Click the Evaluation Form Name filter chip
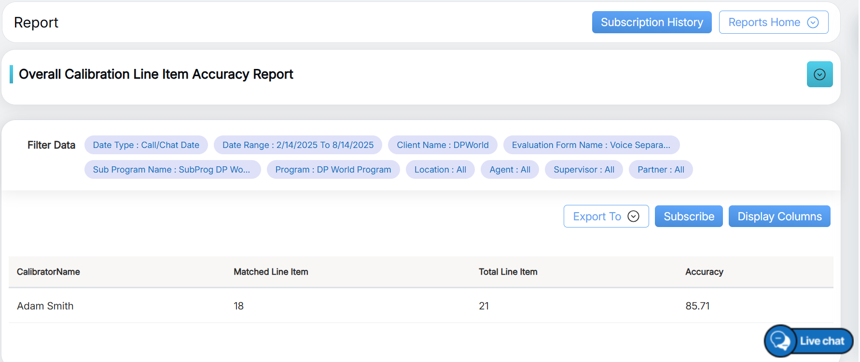Viewport: 860px width, 362px height. pyautogui.click(x=591, y=145)
